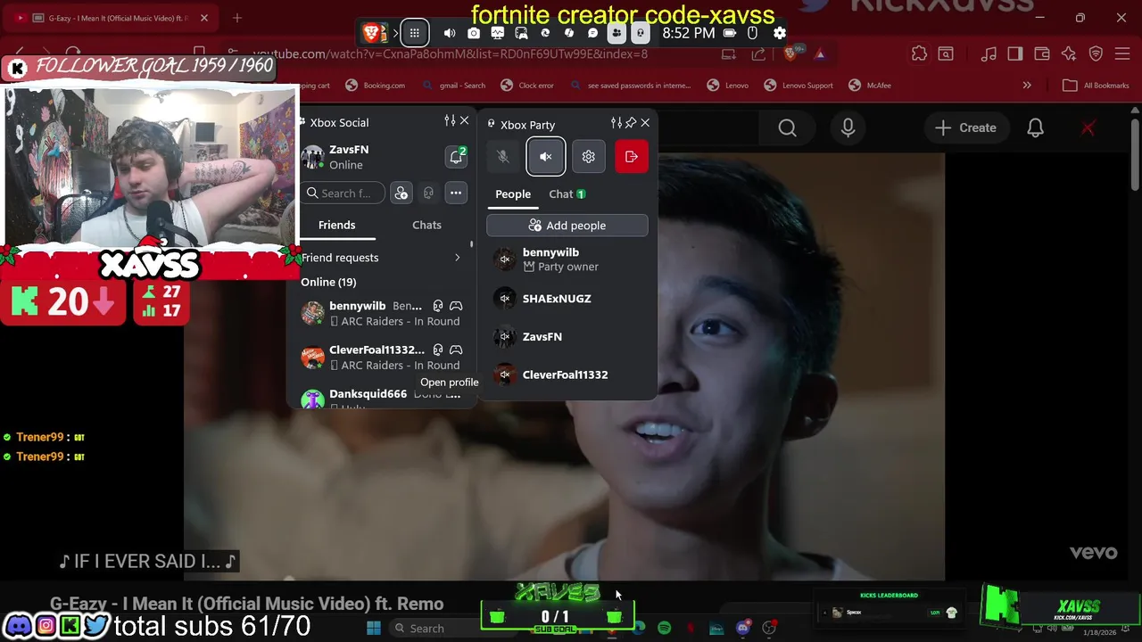The width and height of the screenshot is (1142, 642).
Task: Click the browser address bar URL
Action: click(450, 53)
